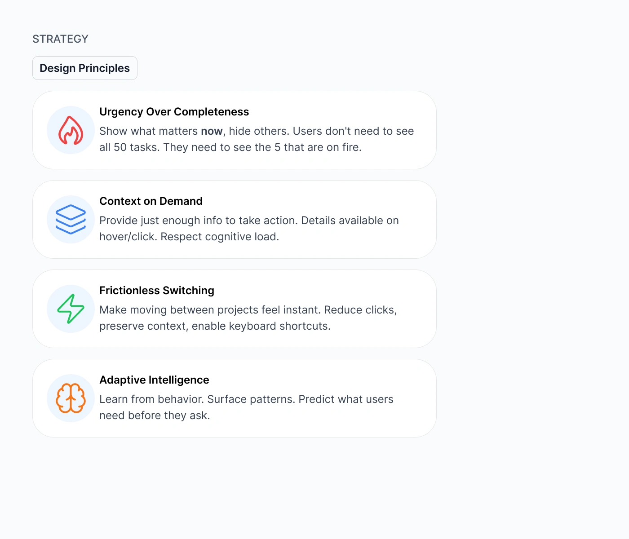Click the "Show what matters now" description
The width and height of the screenshot is (629, 539).
pyautogui.click(x=257, y=139)
